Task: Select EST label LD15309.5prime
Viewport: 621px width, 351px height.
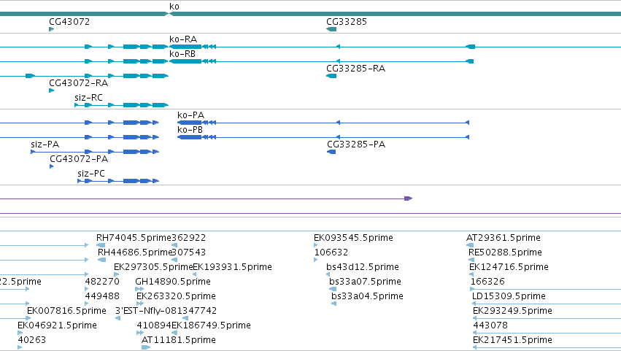Action: 509,296
